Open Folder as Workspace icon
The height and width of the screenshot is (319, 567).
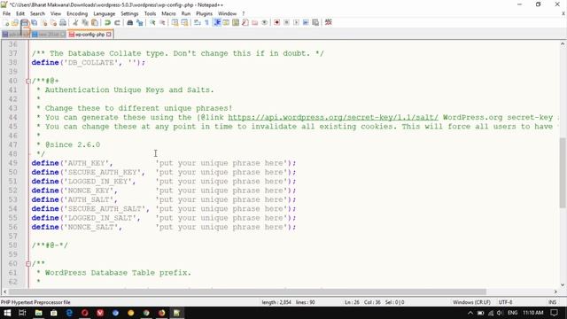click(254, 22)
